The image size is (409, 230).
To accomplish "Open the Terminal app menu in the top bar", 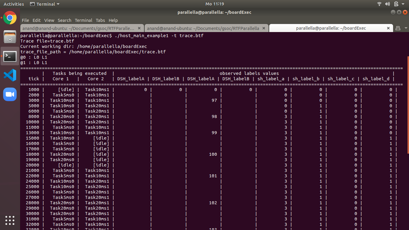I will click(45, 4).
